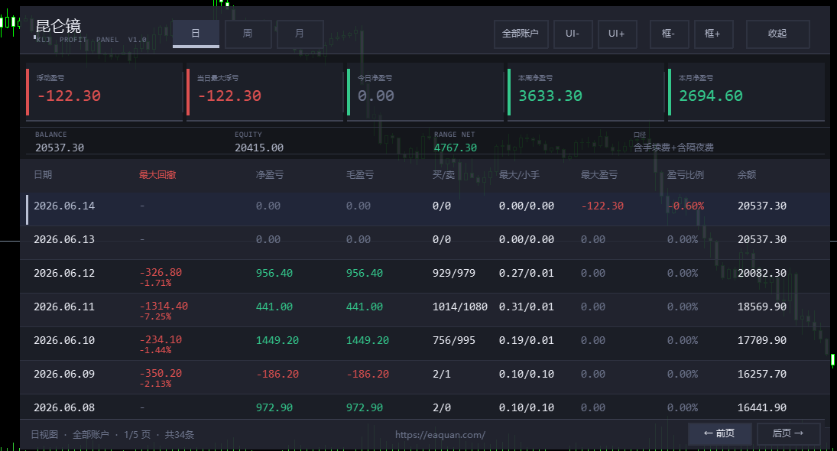
Task: Click drawdown -350.20 on 06.09
Action: [x=161, y=374]
